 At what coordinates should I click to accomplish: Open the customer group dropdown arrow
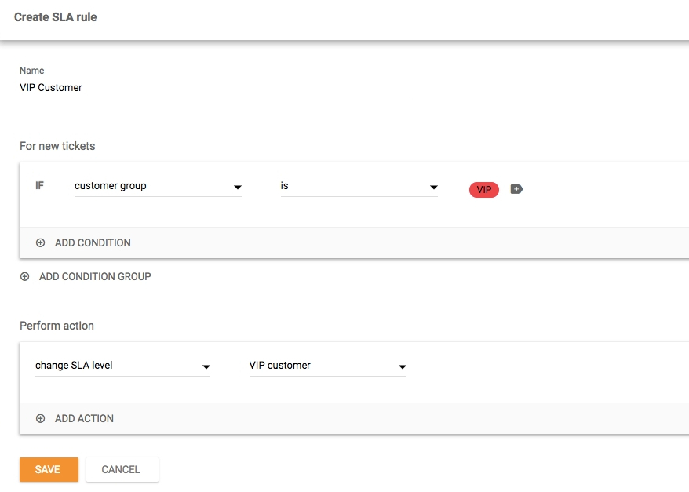(237, 188)
